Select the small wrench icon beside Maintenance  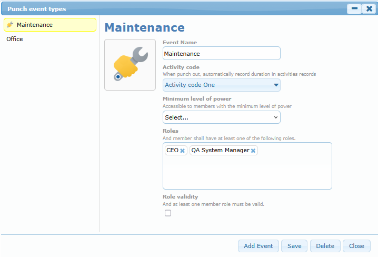pos(10,25)
